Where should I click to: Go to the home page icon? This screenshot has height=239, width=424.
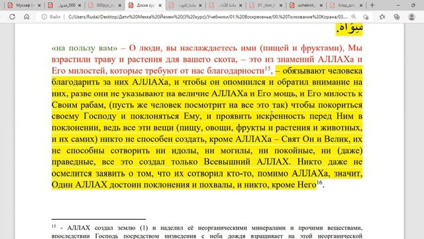[x=26, y=17]
